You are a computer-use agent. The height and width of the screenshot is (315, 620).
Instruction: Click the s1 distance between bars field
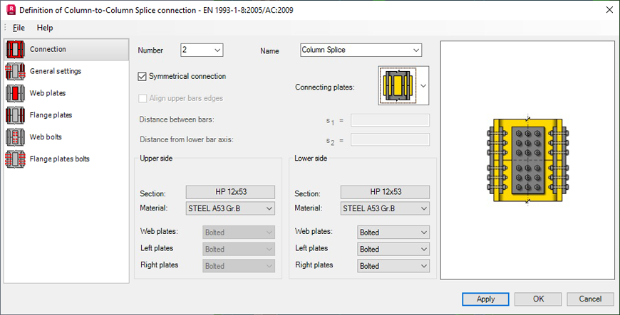point(390,120)
